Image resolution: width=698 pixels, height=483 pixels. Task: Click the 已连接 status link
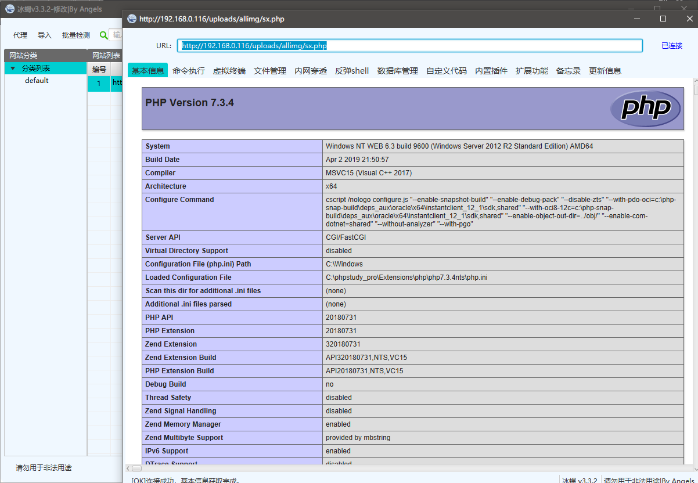(x=672, y=45)
